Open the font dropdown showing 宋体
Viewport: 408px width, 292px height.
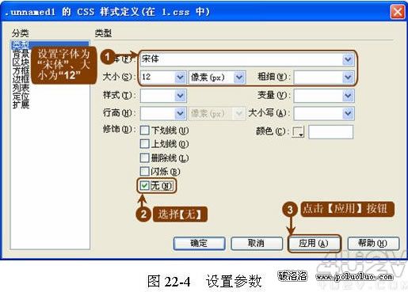(x=348, y=59)
